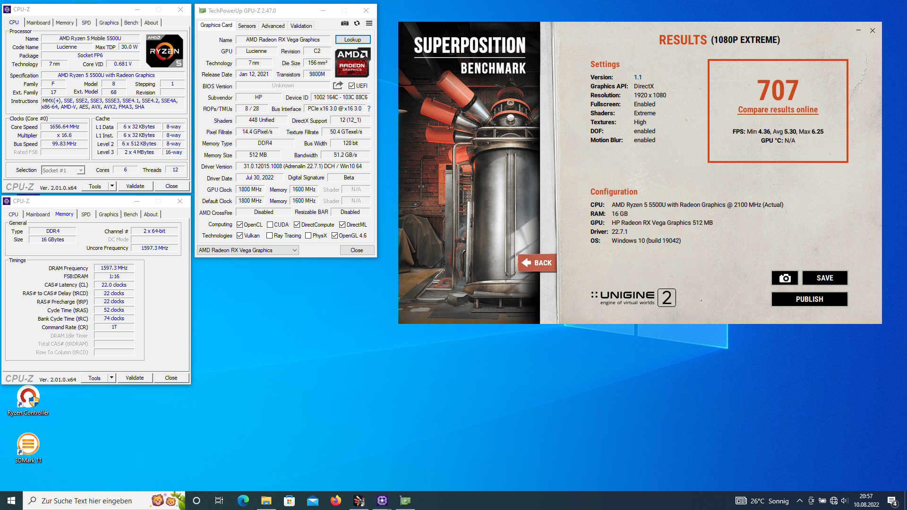This screenshot has height=510, width=907.
Task: Open the GPU-Z hamburger menu icon
Action: 369,23
